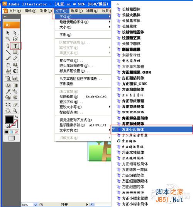193x207 pixels.
Task: Select the Eraser tool
Action: point(15,104)
